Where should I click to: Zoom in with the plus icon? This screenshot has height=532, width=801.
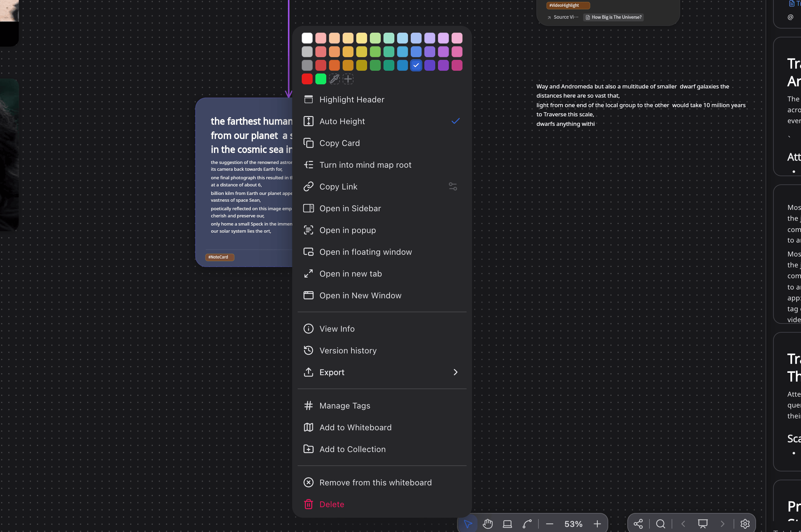pos(597,524)
